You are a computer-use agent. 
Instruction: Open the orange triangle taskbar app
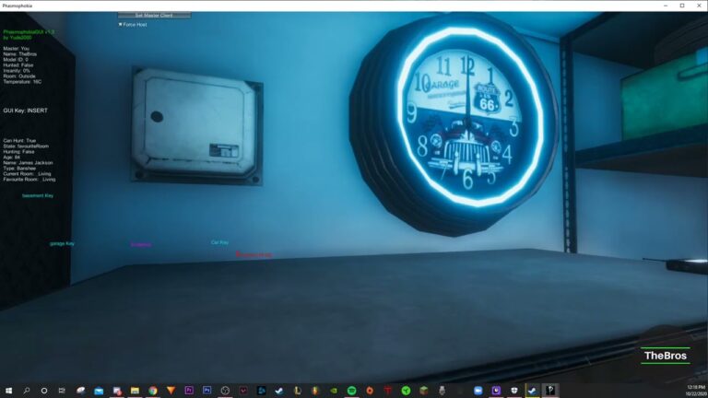click(171, 391)
